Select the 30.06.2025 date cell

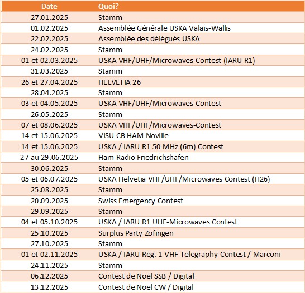coord(49,168)
